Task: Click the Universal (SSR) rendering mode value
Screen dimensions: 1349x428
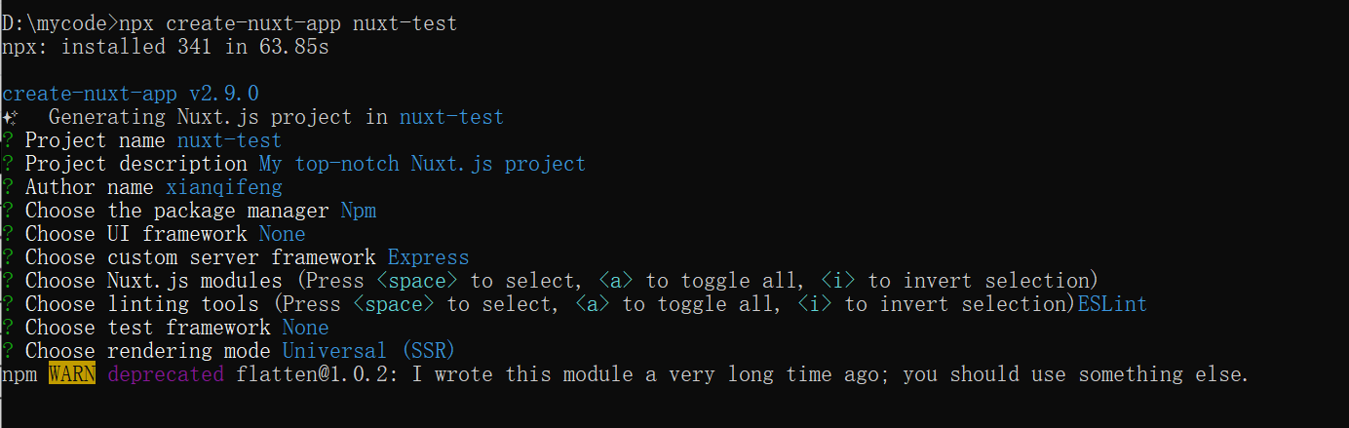Action: pyautogui.click(x=368, y=351)
